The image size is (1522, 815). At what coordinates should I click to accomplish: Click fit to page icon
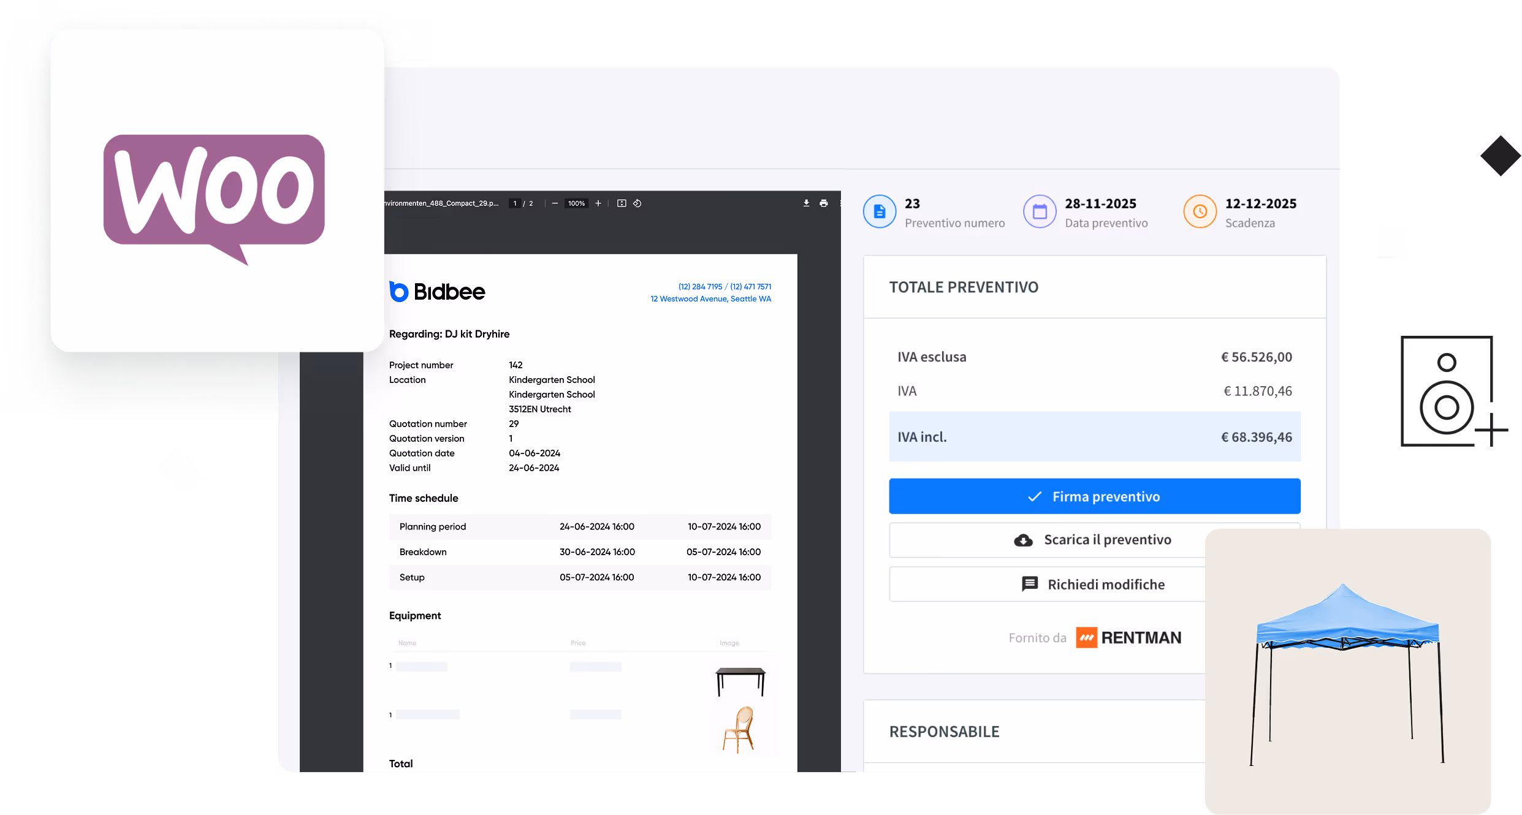(x=621, y=203)
